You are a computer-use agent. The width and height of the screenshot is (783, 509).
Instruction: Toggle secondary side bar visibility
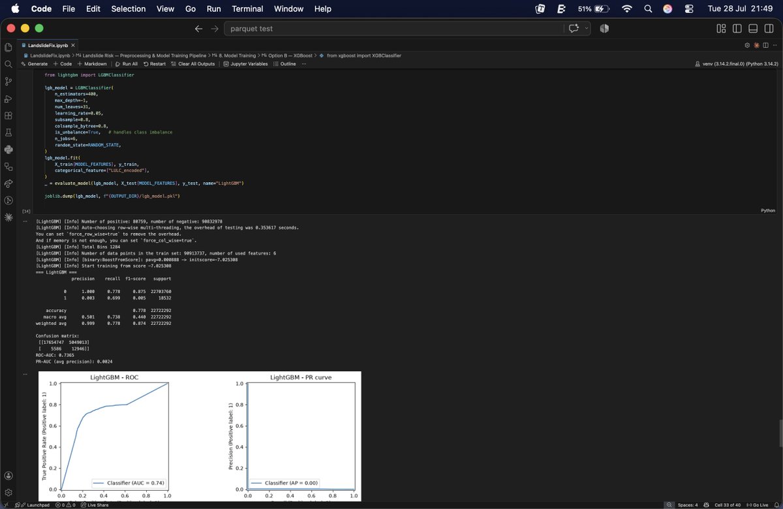(769, 29)
